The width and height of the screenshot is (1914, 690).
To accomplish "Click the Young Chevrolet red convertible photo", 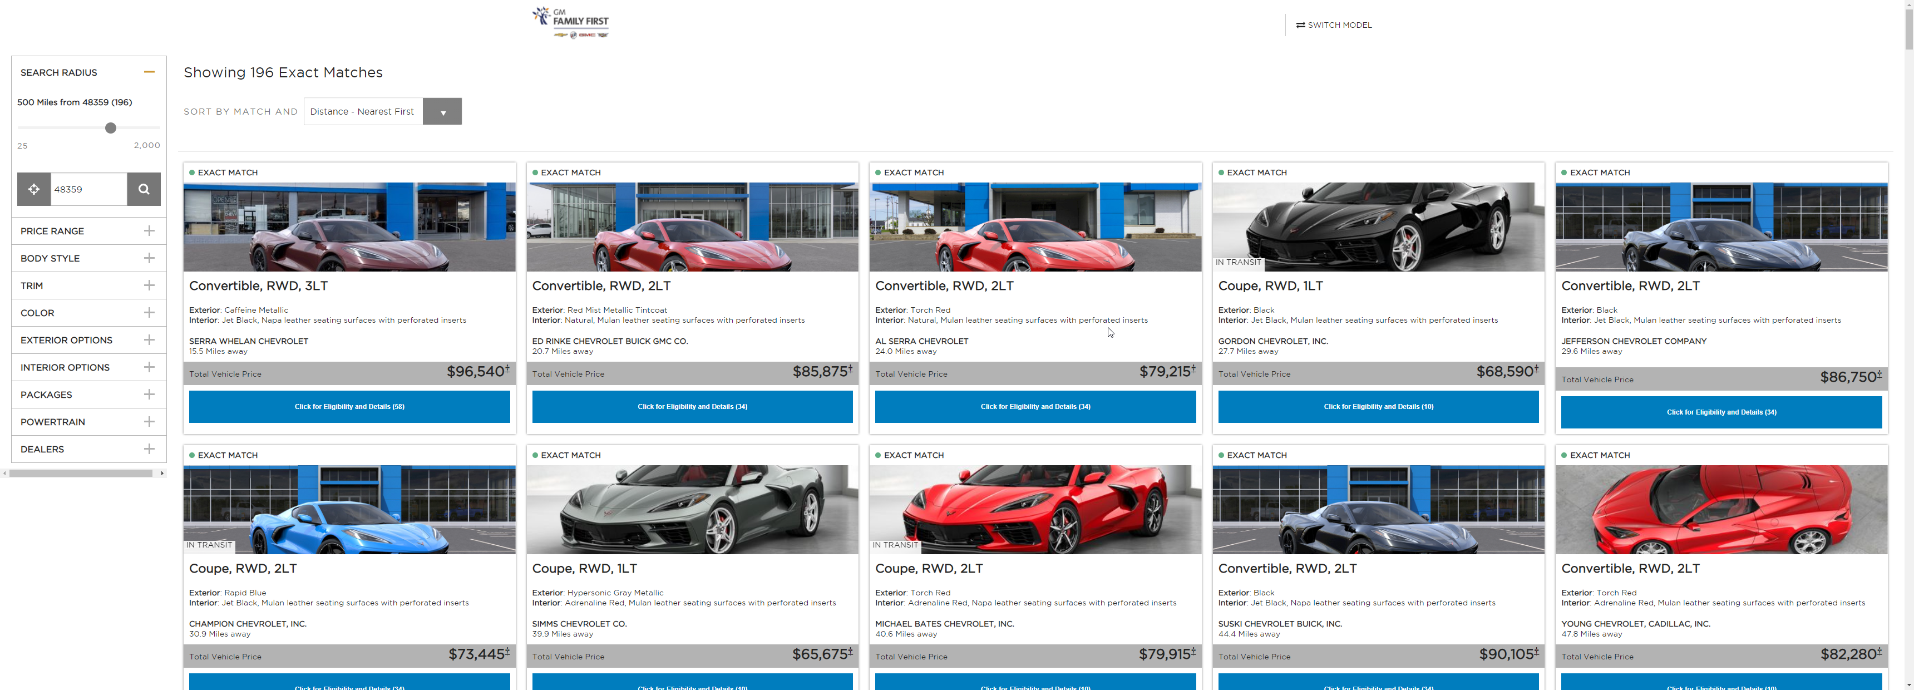I will [x=1721, y=510].
